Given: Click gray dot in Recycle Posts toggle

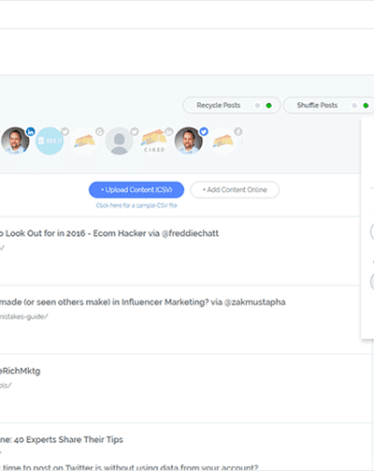Looking at the screenshot, I should pyautogui.click(x=257, y=106).
